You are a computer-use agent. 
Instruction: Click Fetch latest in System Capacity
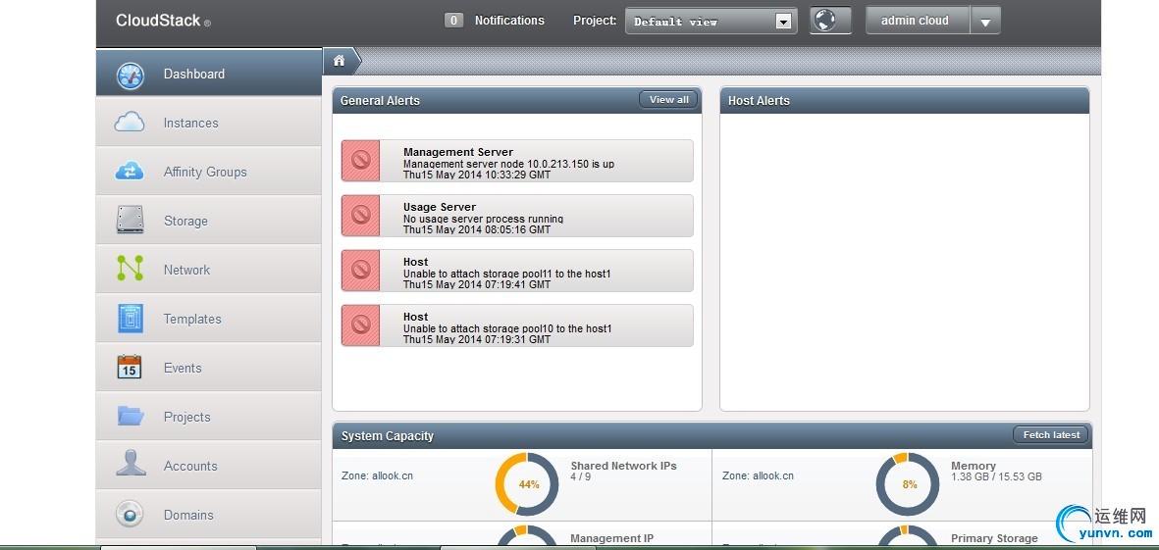point(1051,435)
